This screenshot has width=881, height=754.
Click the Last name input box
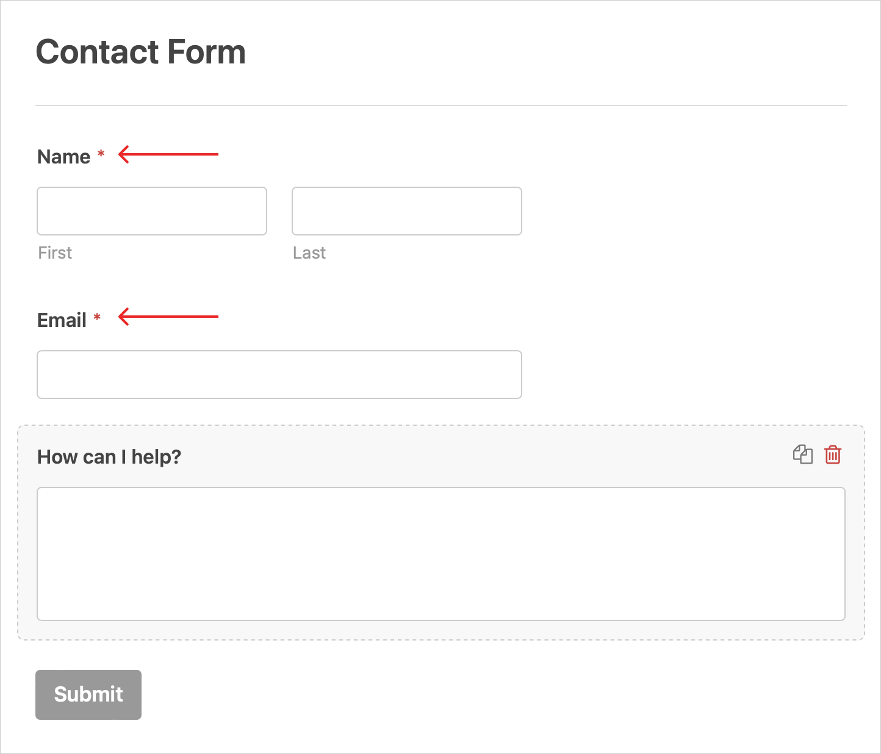click(x=407, y=211)
